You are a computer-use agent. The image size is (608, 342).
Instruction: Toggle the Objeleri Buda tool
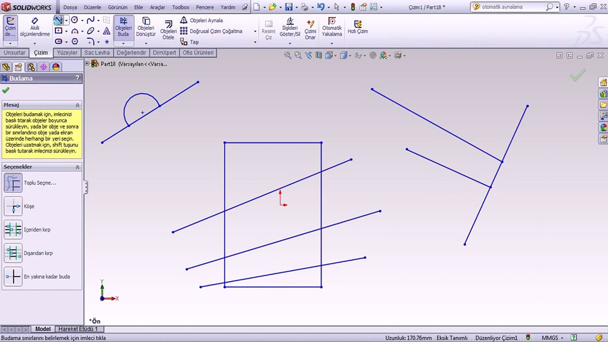123,27
